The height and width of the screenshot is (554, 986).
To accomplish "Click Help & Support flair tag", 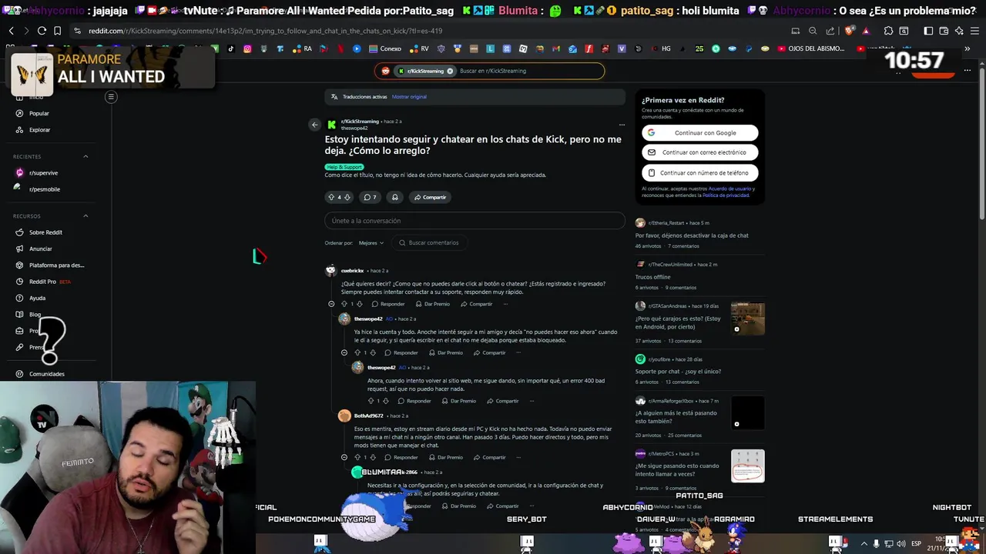I will coord(344,167).
